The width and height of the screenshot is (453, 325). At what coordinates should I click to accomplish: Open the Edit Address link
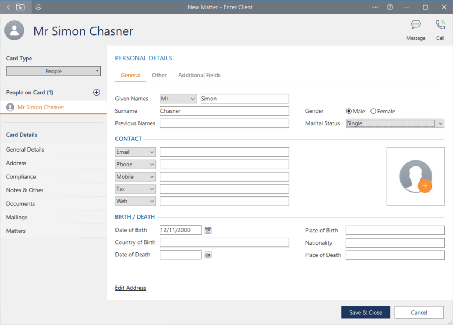click(x=131, y=288)
